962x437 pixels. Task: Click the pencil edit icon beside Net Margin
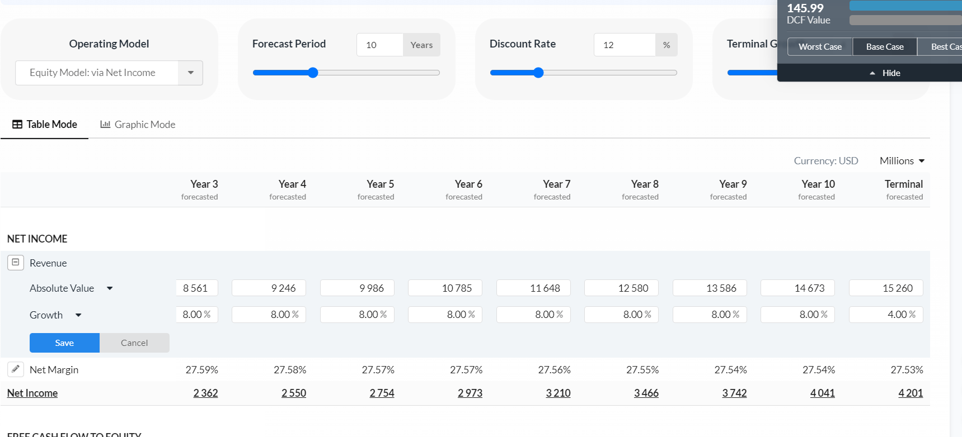point(16,369)
